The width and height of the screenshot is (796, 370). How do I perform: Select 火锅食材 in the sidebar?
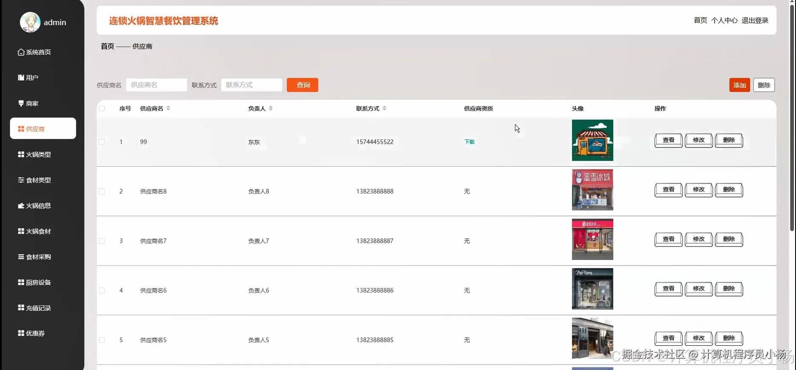pos(43,231)
